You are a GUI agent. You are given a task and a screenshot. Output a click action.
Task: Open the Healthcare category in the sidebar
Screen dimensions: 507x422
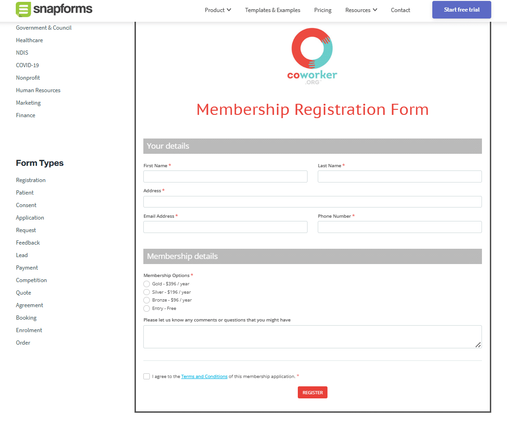click(x=29, y=40)
